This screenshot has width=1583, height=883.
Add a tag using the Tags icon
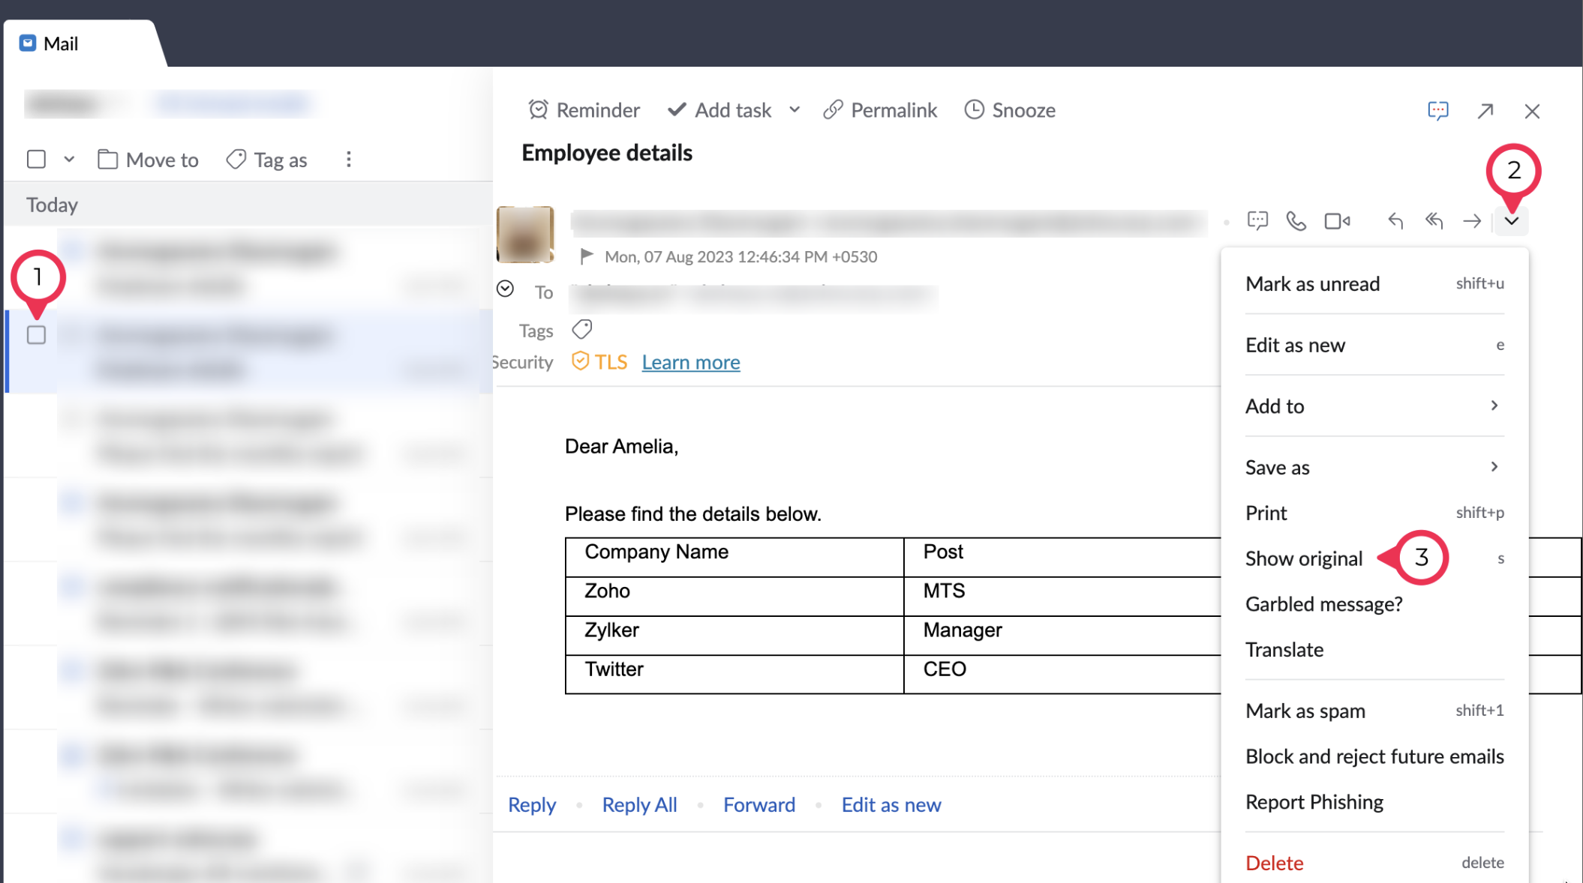pos(582,330)
